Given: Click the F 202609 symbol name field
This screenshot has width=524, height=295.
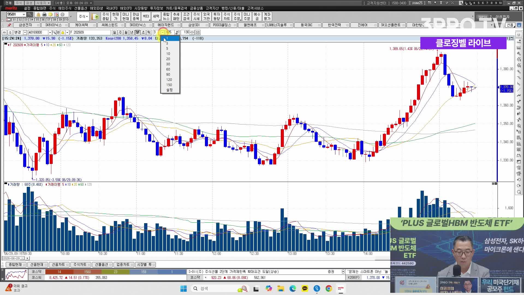Looking at the screenshot, I should pyautogui.click(x=90, y=33).
